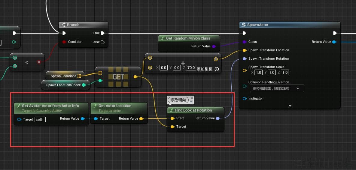
Task: Open the Collision Handling Override dropdown
Action: coord(277,88)
